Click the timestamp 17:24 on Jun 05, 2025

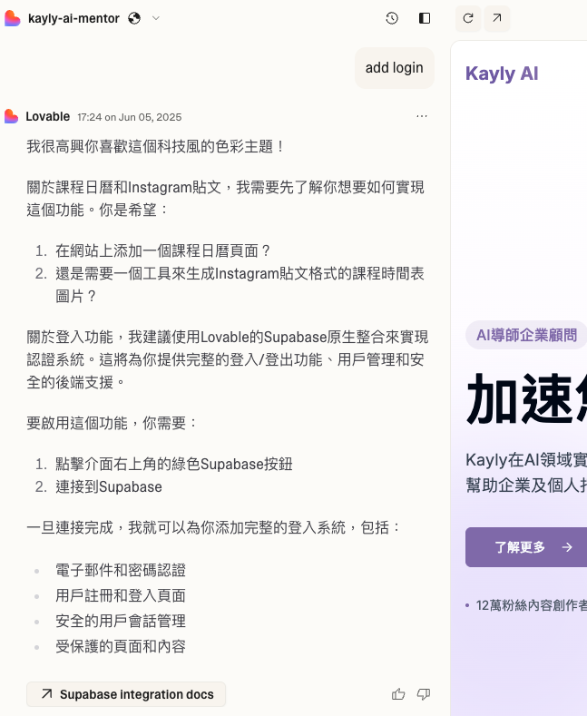pos(130,117)
